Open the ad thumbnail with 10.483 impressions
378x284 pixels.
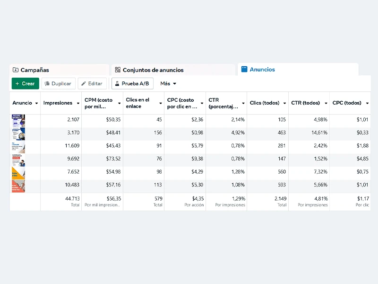click(18, 186)
